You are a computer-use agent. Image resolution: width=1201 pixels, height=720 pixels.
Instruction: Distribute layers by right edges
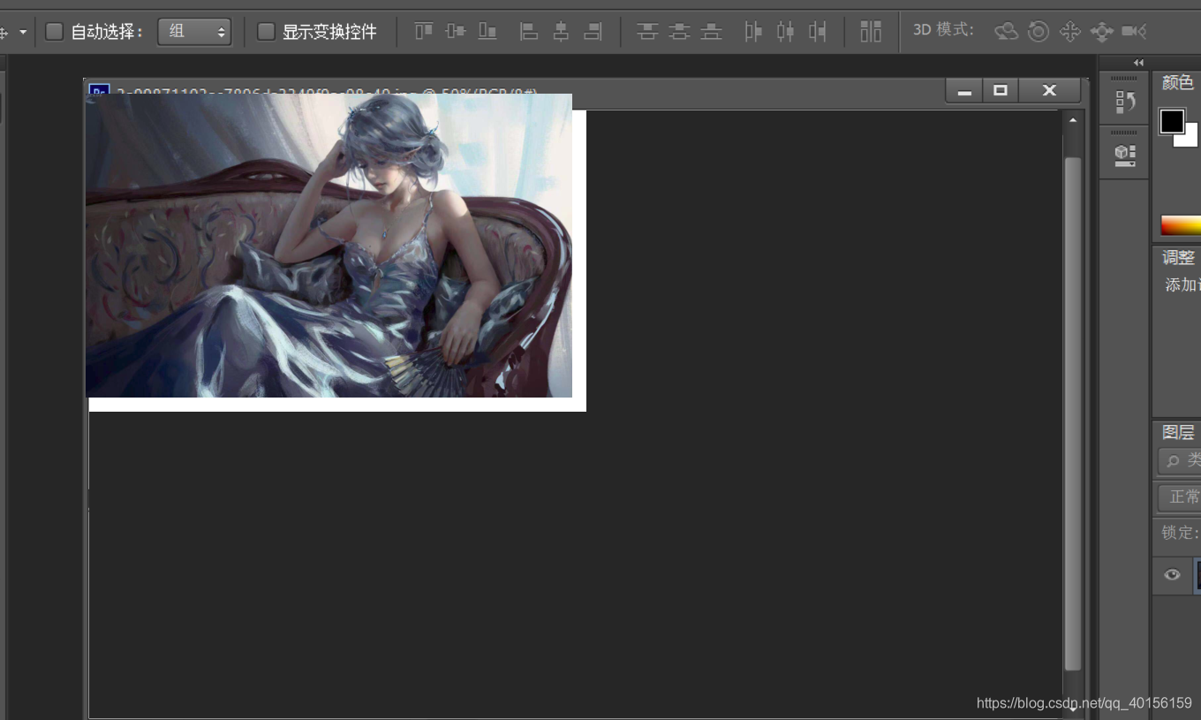[x=818, y=32]
